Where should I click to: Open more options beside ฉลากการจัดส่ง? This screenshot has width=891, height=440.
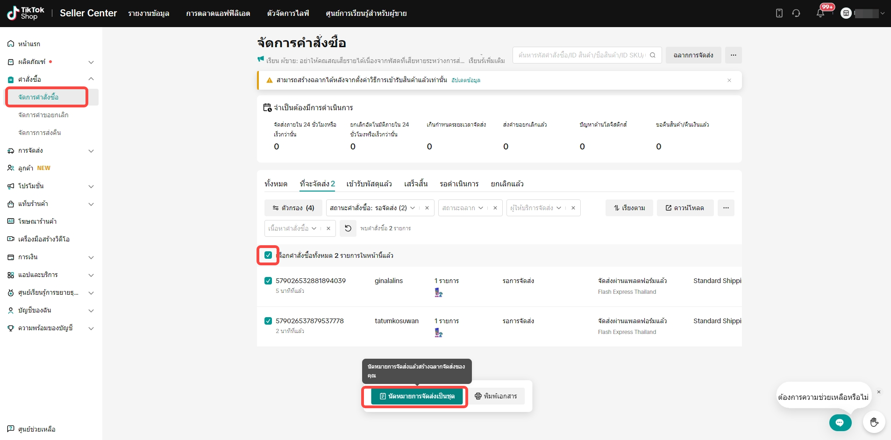point(734,55)
